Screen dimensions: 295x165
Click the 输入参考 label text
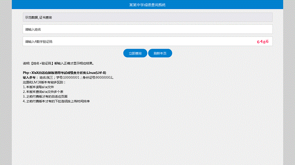click(x=30, y=78)
